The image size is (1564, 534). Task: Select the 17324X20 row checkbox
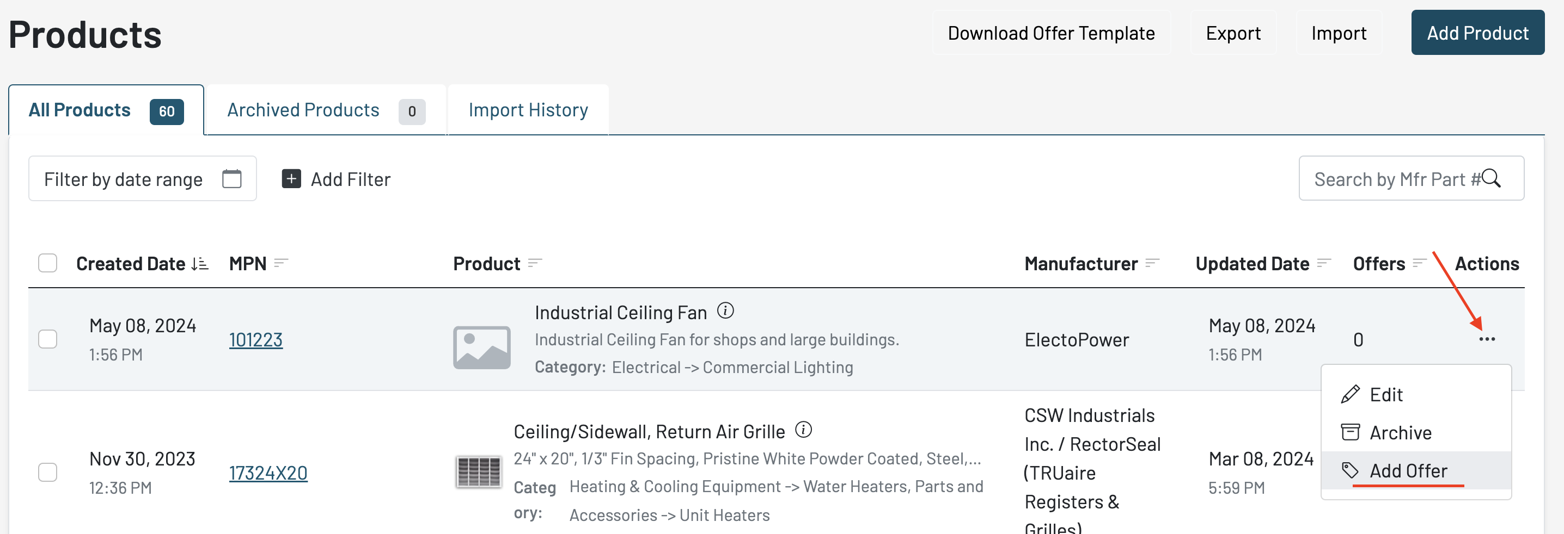[47, 472]
